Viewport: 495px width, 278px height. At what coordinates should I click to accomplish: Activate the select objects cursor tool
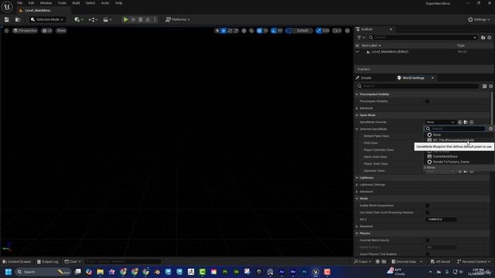[x=217, y=31]
